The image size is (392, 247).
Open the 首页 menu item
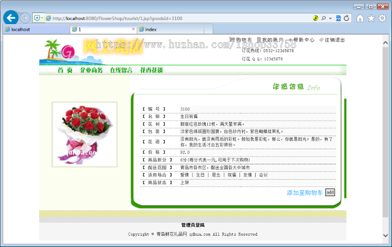coord(65,70)
